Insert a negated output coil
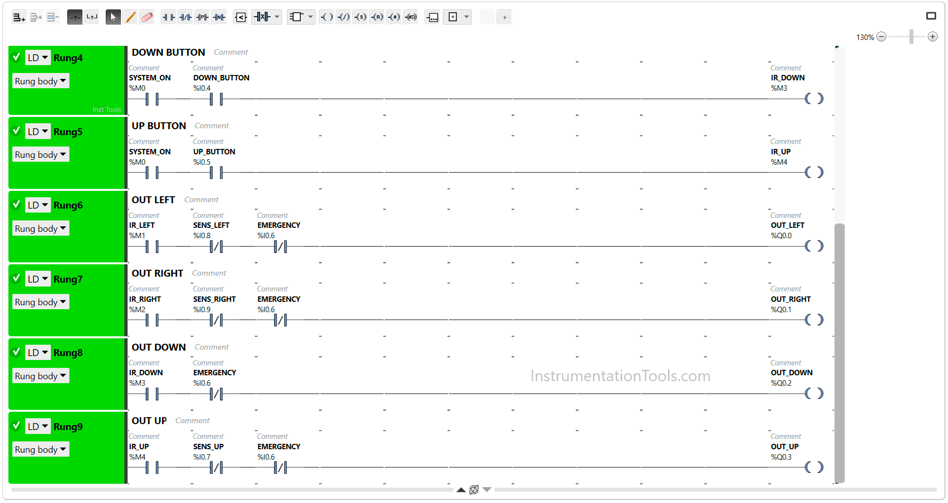This screenshot has height=503, width=948. click(344, 17)
